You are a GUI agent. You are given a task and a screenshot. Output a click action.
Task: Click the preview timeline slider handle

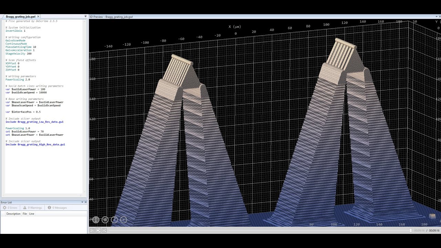[x=410, y=230]
